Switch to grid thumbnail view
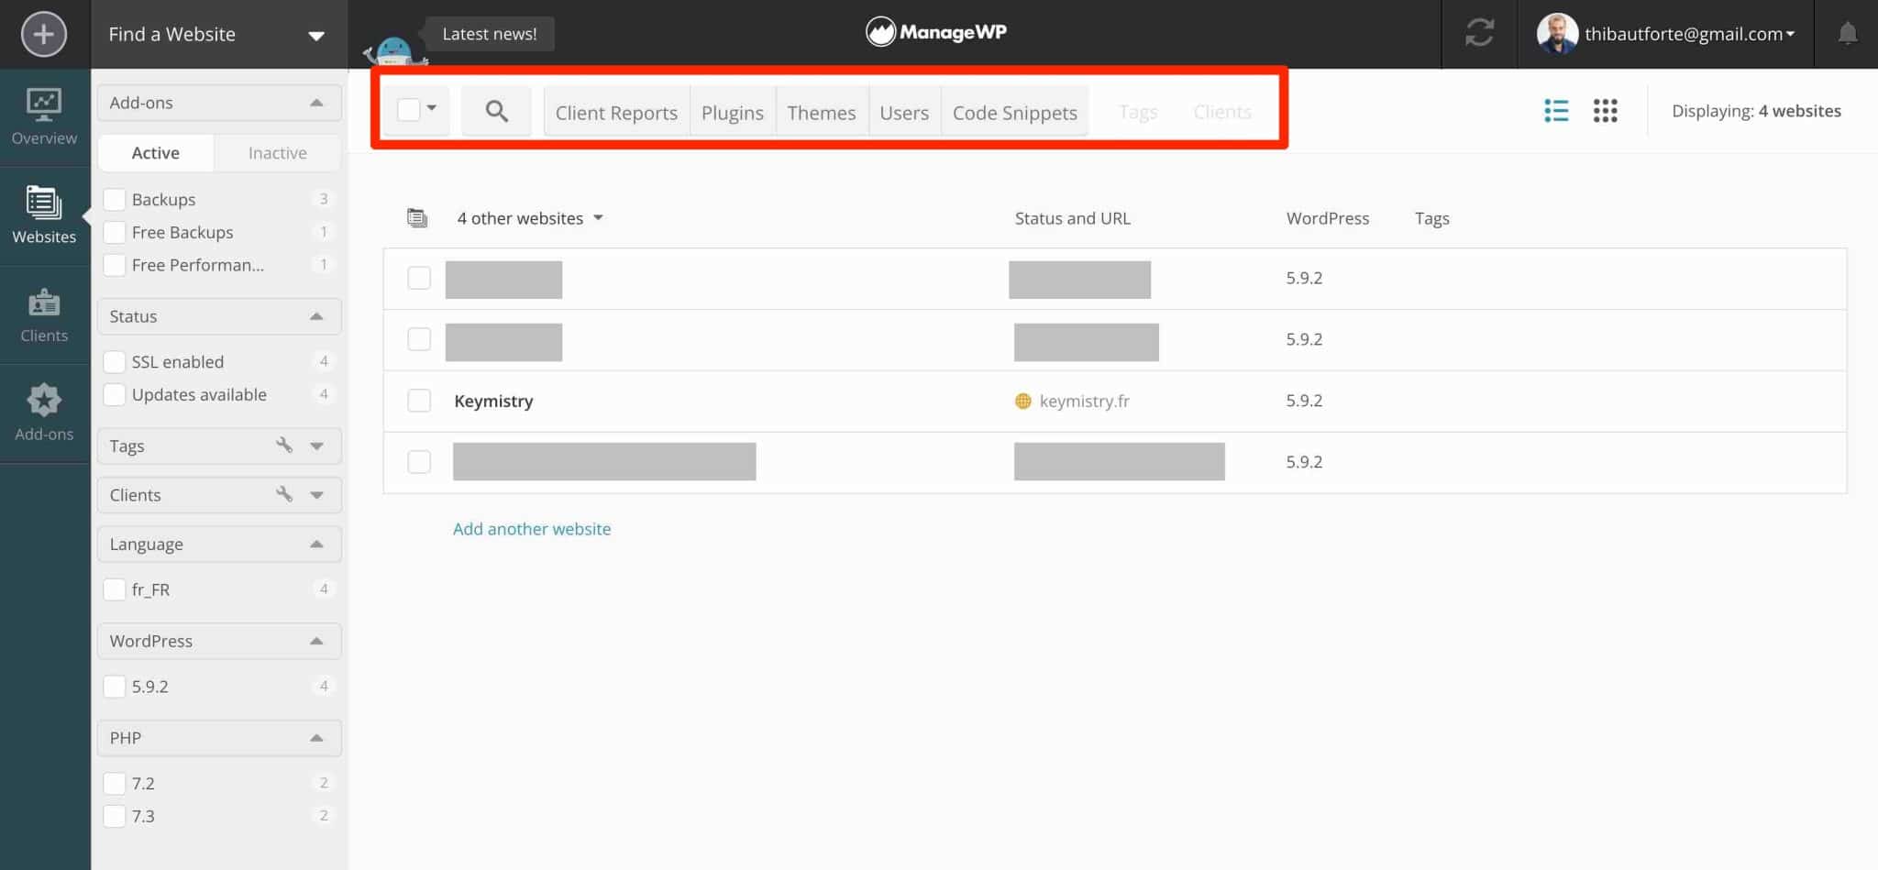 point(1605,111)
